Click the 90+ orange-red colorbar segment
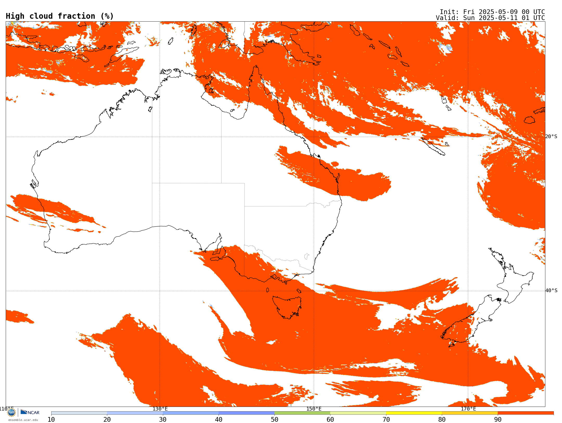Screen dimensions: 562x423 click(526, 413)
